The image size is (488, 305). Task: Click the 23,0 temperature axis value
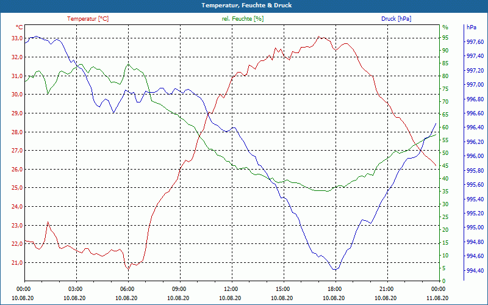click(x=17, y=225)
